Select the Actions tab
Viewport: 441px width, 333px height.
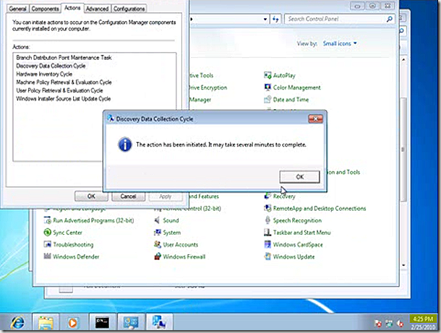pyautogui.click(x=72, y=8)
